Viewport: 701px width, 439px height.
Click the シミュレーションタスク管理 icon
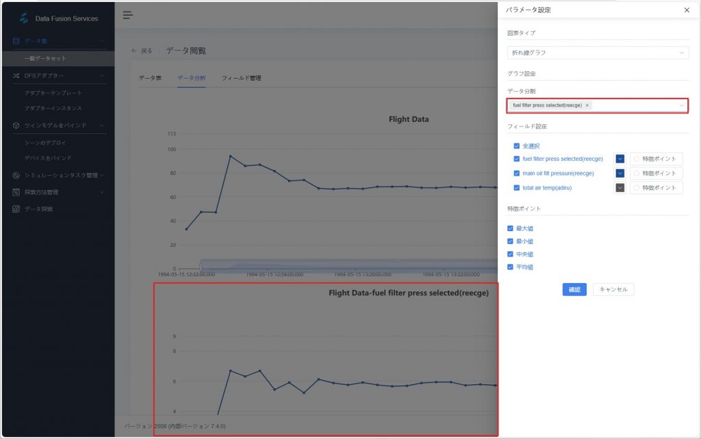click(16, 175)
